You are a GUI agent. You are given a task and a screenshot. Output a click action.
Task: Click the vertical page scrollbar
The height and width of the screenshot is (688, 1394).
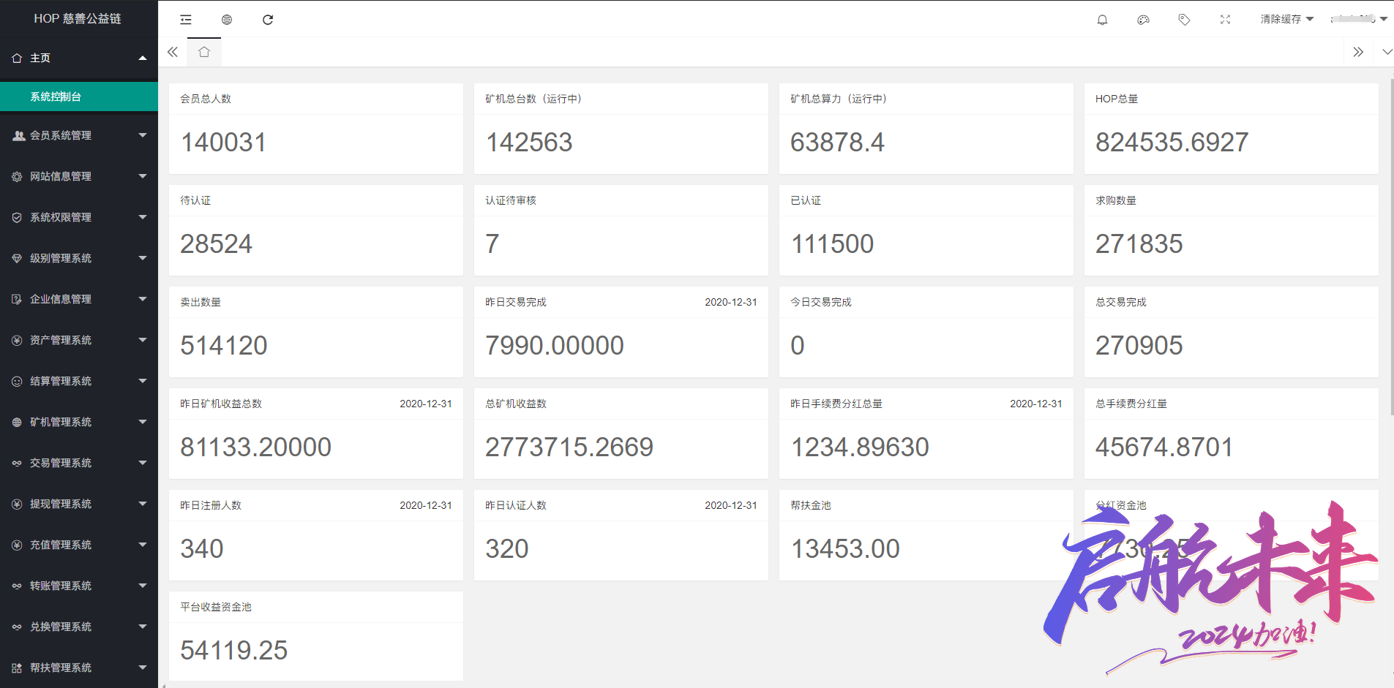click(1391, 249)
